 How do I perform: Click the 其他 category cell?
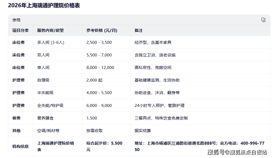(x=16, y=131)
